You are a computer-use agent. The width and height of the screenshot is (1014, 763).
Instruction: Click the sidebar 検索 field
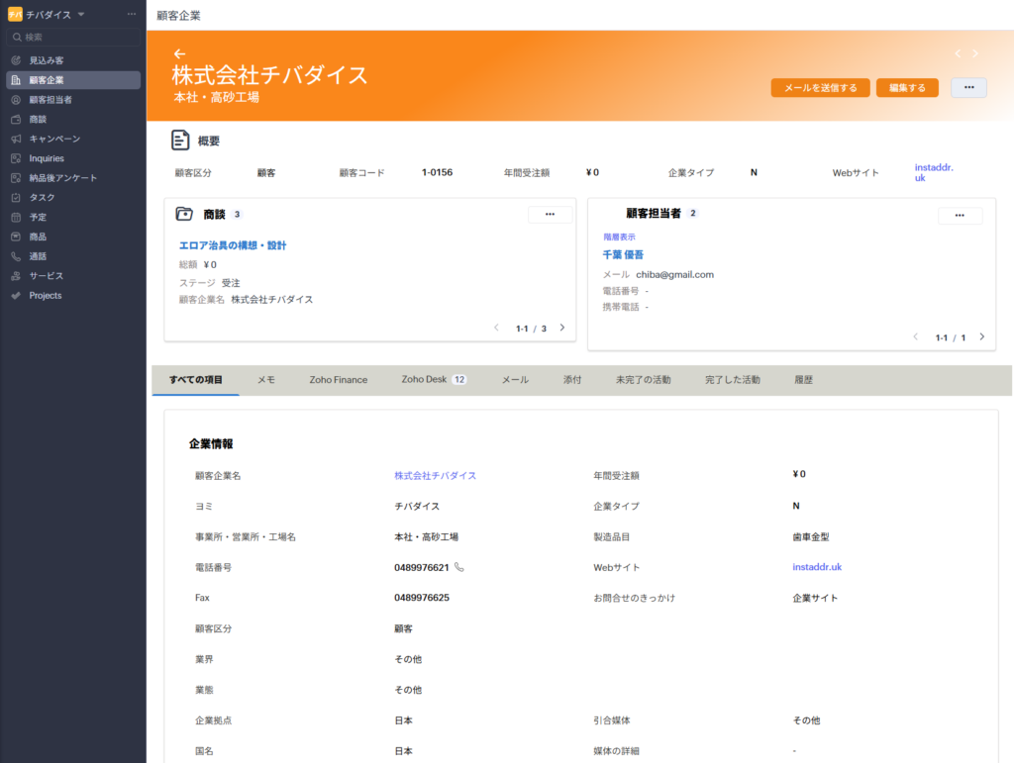[x=73, y=37]
